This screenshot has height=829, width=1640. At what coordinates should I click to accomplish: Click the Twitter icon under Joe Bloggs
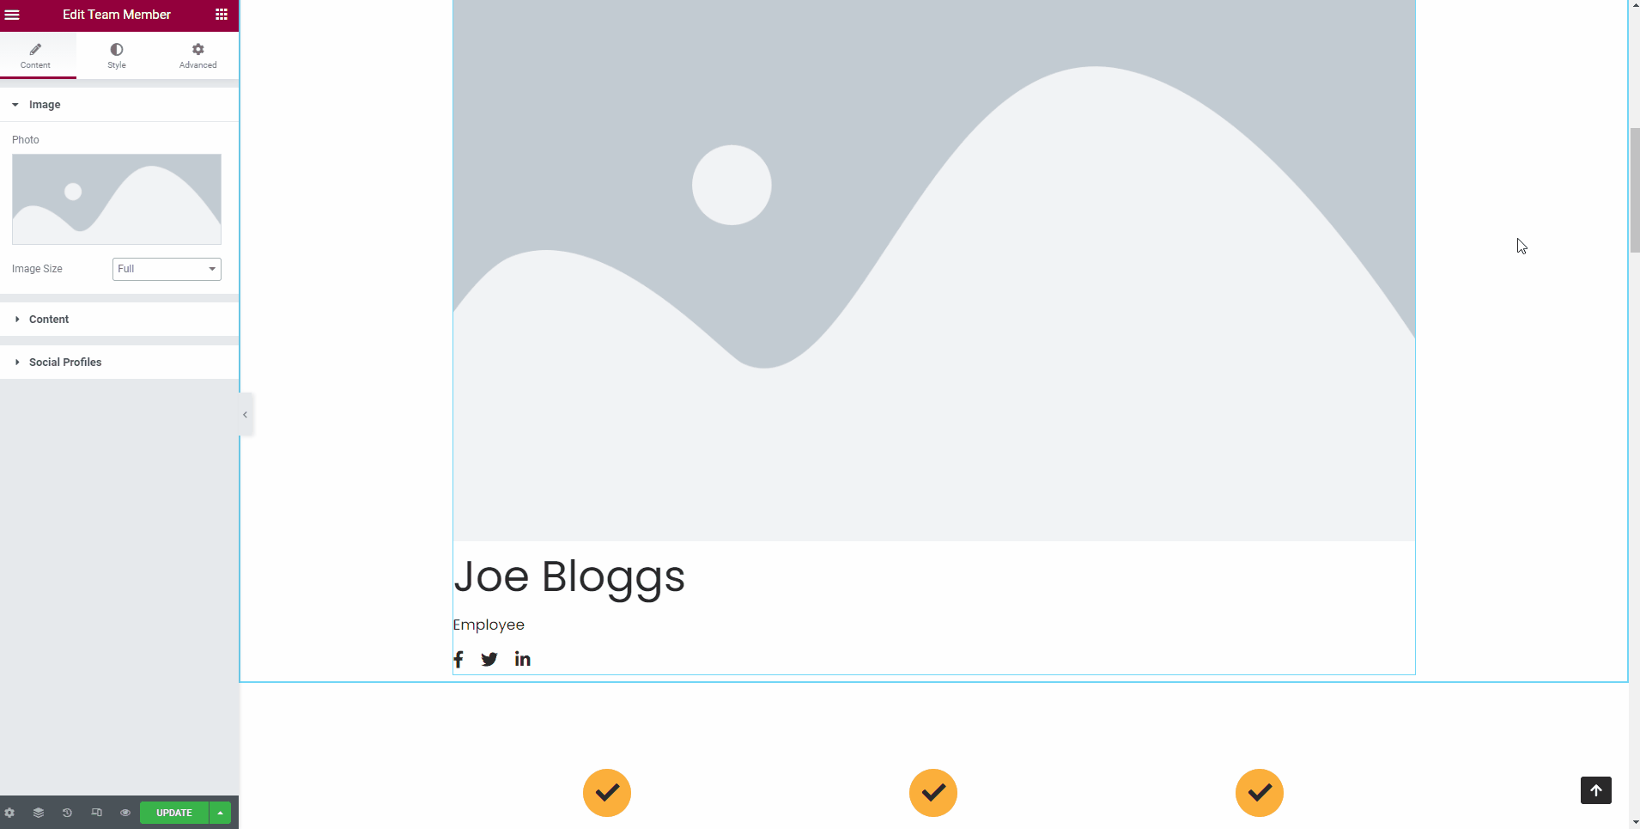click(489, 660)
